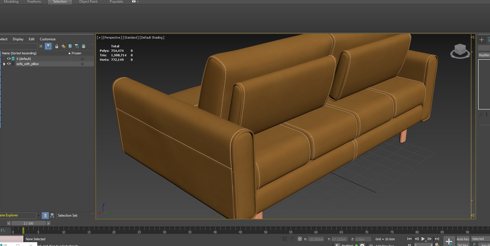Go to end of animation

pyautogui.click(x=437, y=239)
